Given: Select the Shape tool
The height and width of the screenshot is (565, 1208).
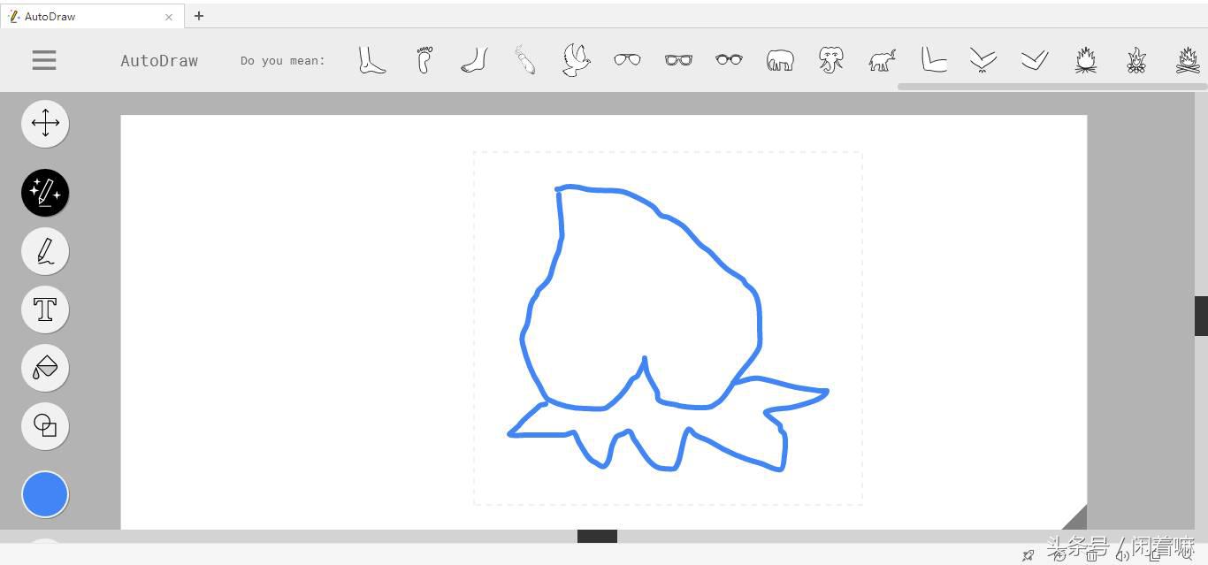Looking at the screenshot, I should [45, 426].
